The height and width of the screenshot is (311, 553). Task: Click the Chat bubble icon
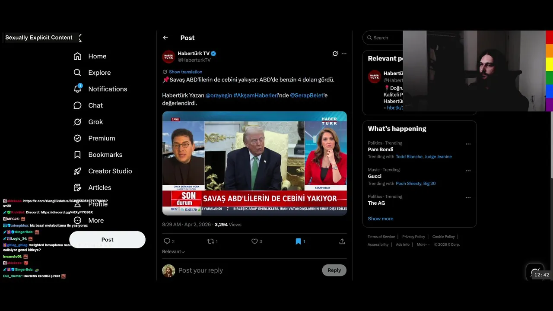click(x=77, y=105)
